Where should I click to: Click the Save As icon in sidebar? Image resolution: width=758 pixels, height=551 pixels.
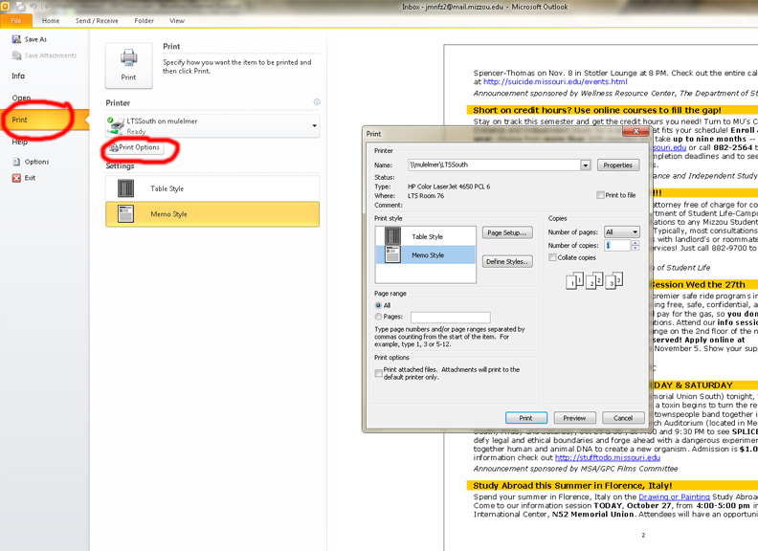pyautogui.click(x=17, y=39)
